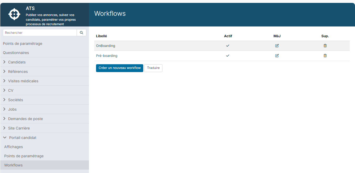Click Créer un nouveau workflow button

120,68
